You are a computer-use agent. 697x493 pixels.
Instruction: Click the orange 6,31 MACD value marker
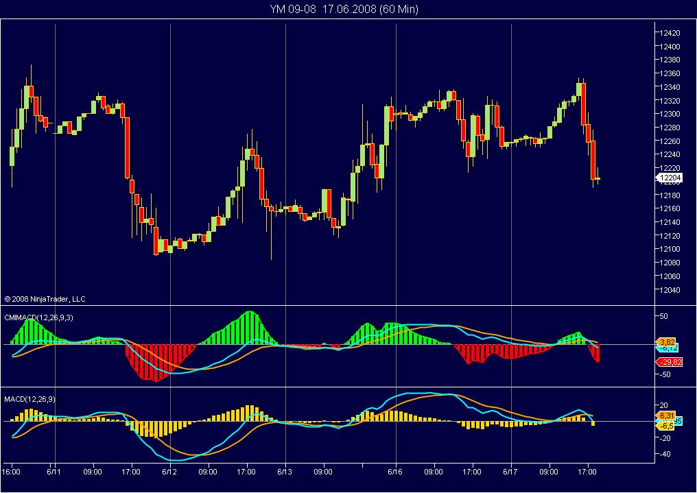click(667, 416)
